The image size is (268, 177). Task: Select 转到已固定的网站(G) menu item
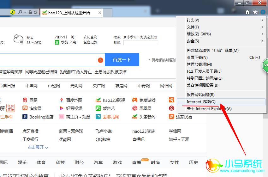221,78
